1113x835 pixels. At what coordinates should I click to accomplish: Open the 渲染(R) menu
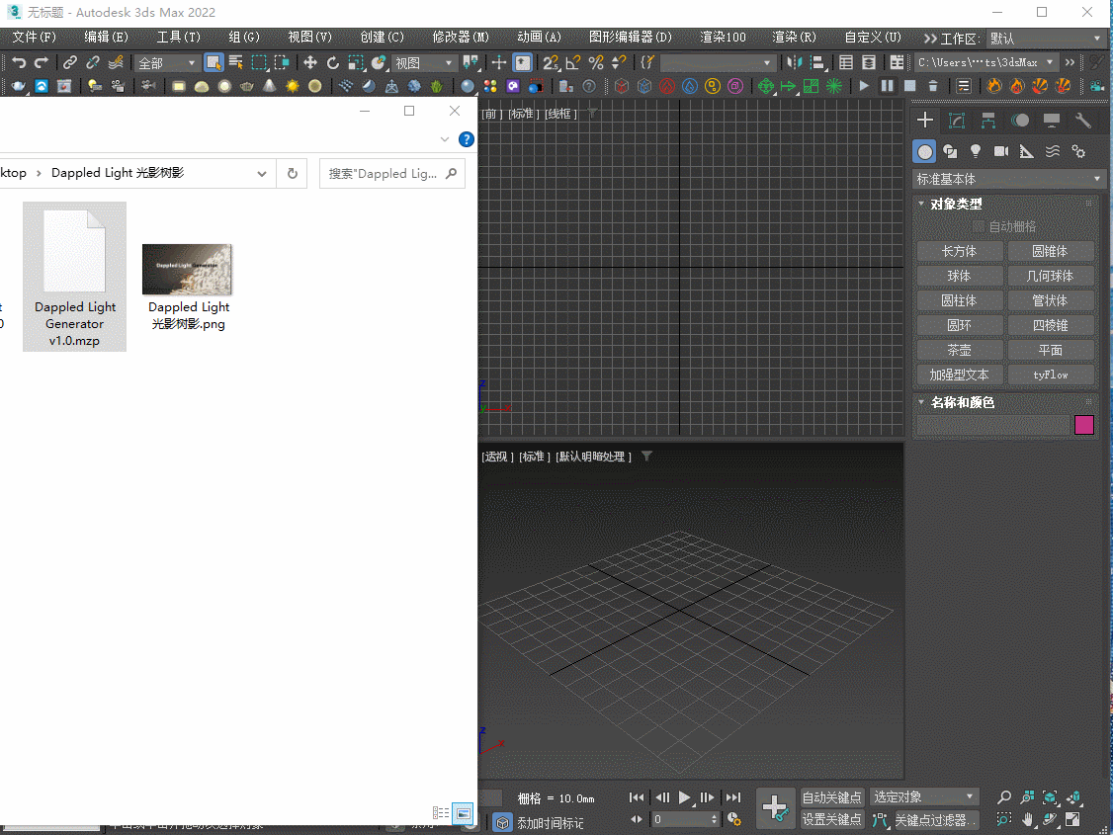(794, 37)
